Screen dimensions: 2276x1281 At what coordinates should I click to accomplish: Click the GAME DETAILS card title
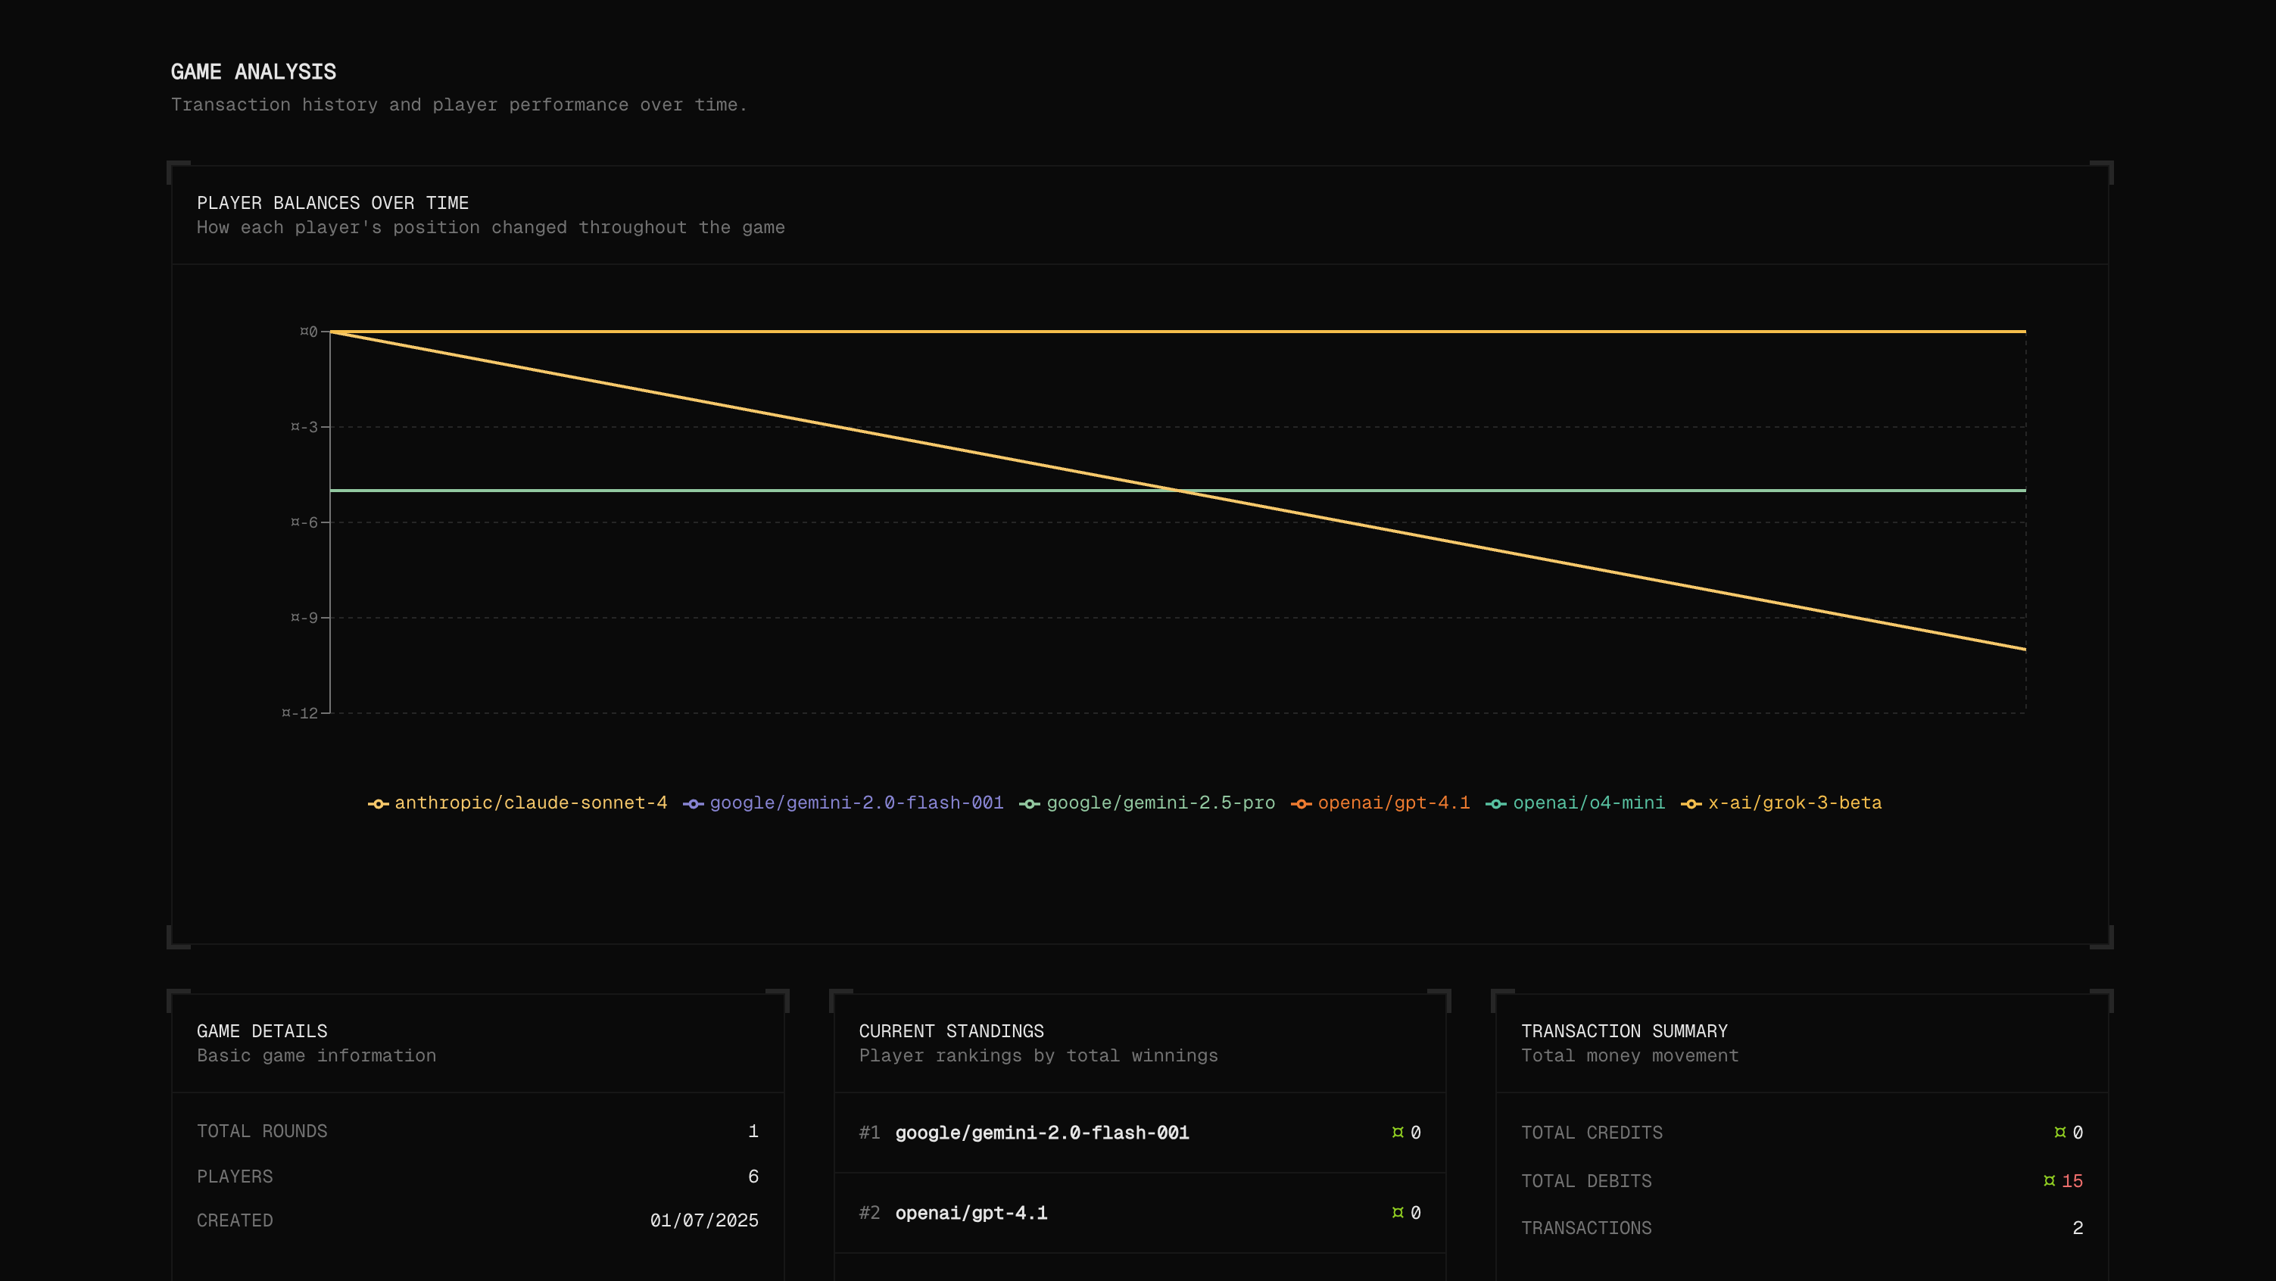(263, 1031)
